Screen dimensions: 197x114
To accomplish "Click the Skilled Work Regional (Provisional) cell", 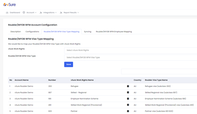I will (x=86, y=105).
